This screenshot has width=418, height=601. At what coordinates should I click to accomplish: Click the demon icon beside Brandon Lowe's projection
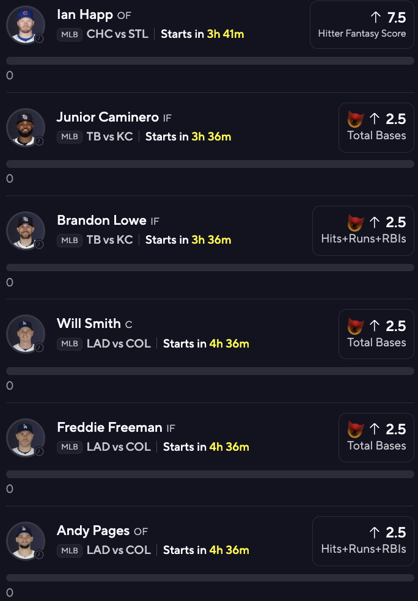(355, 222)
